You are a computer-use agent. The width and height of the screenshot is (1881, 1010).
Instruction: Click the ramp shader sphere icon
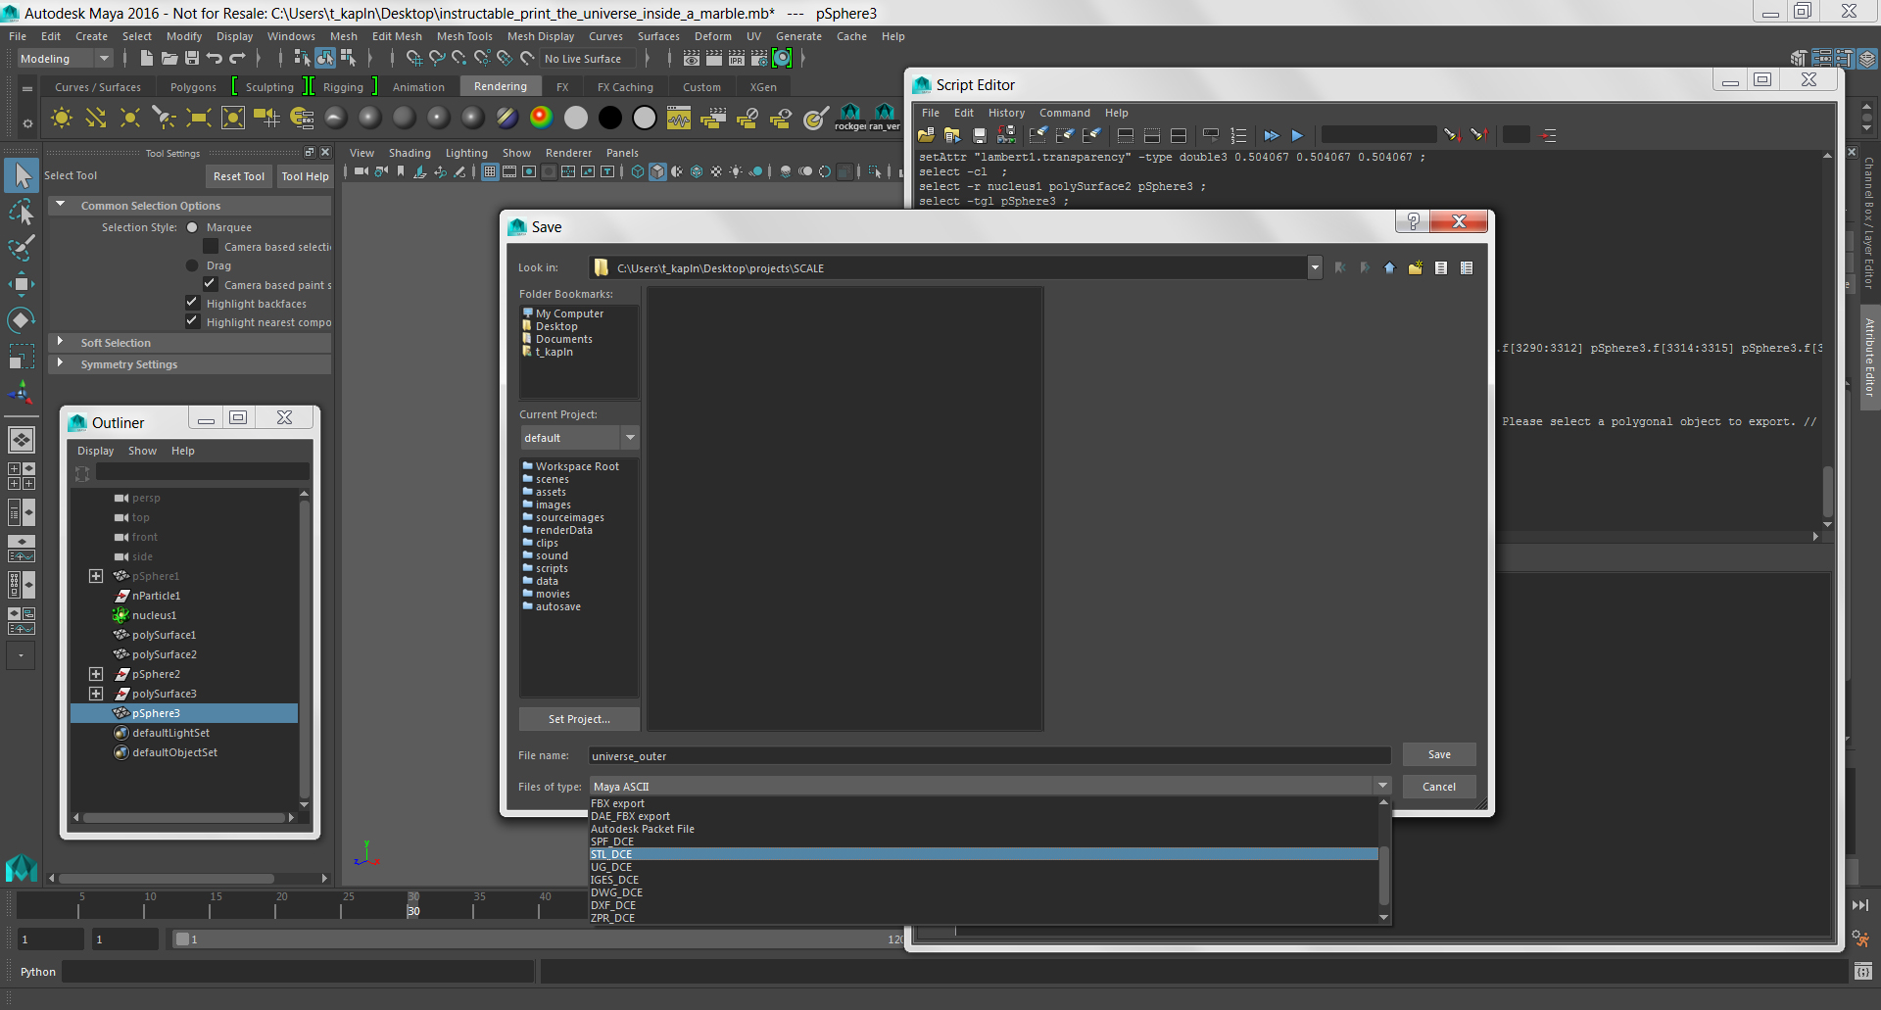pyautogui.click(x=542, y=118)
